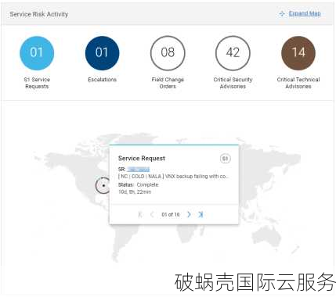Click the VNX backup failing description text
The width and height of the screenshot is (336, 297).
click(174, 177)
